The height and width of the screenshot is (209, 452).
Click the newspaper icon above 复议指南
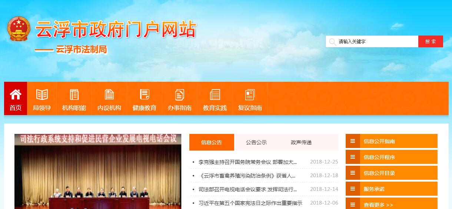click(250, 95)
